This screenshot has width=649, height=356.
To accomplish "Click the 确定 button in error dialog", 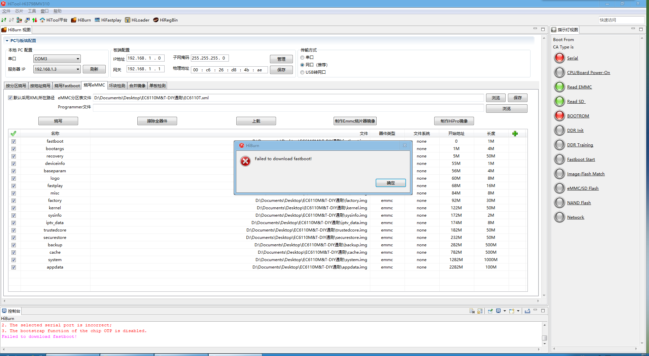I will pyautogui.click(x=391, y=183).
